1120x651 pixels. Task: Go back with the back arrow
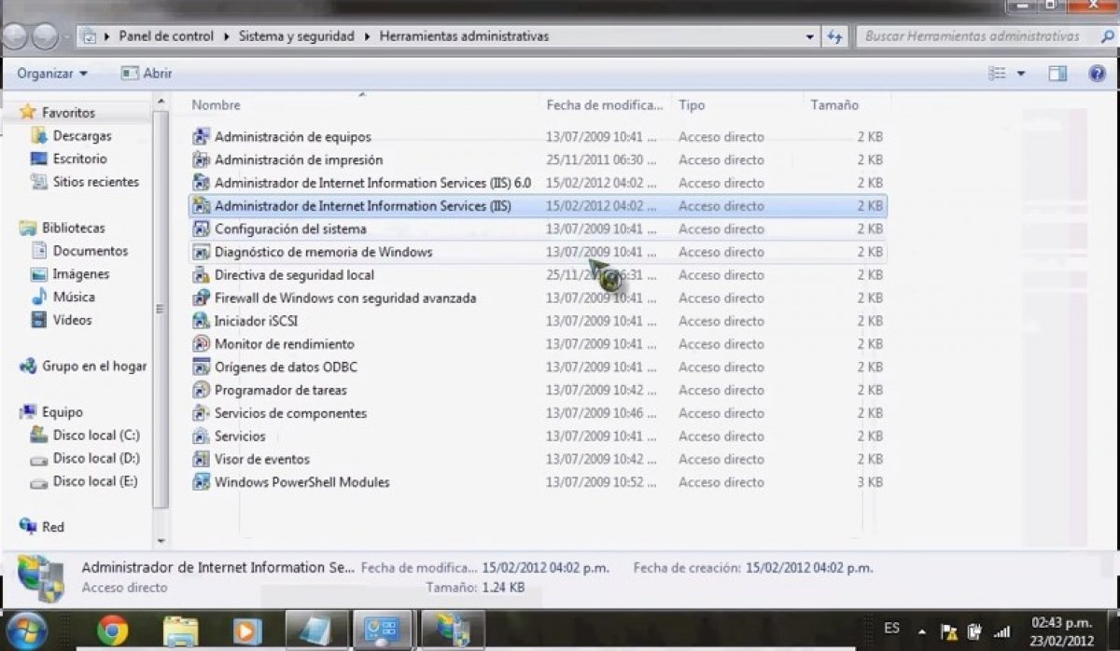15,37
